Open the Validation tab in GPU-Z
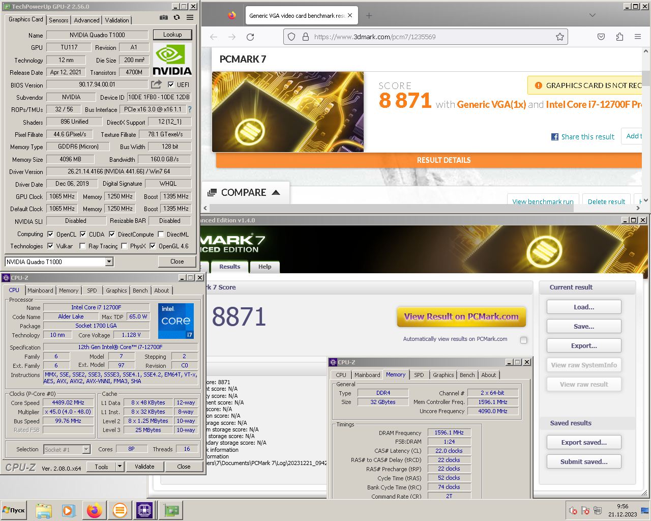This screenshot has width=651, height=521. (117, 20)
